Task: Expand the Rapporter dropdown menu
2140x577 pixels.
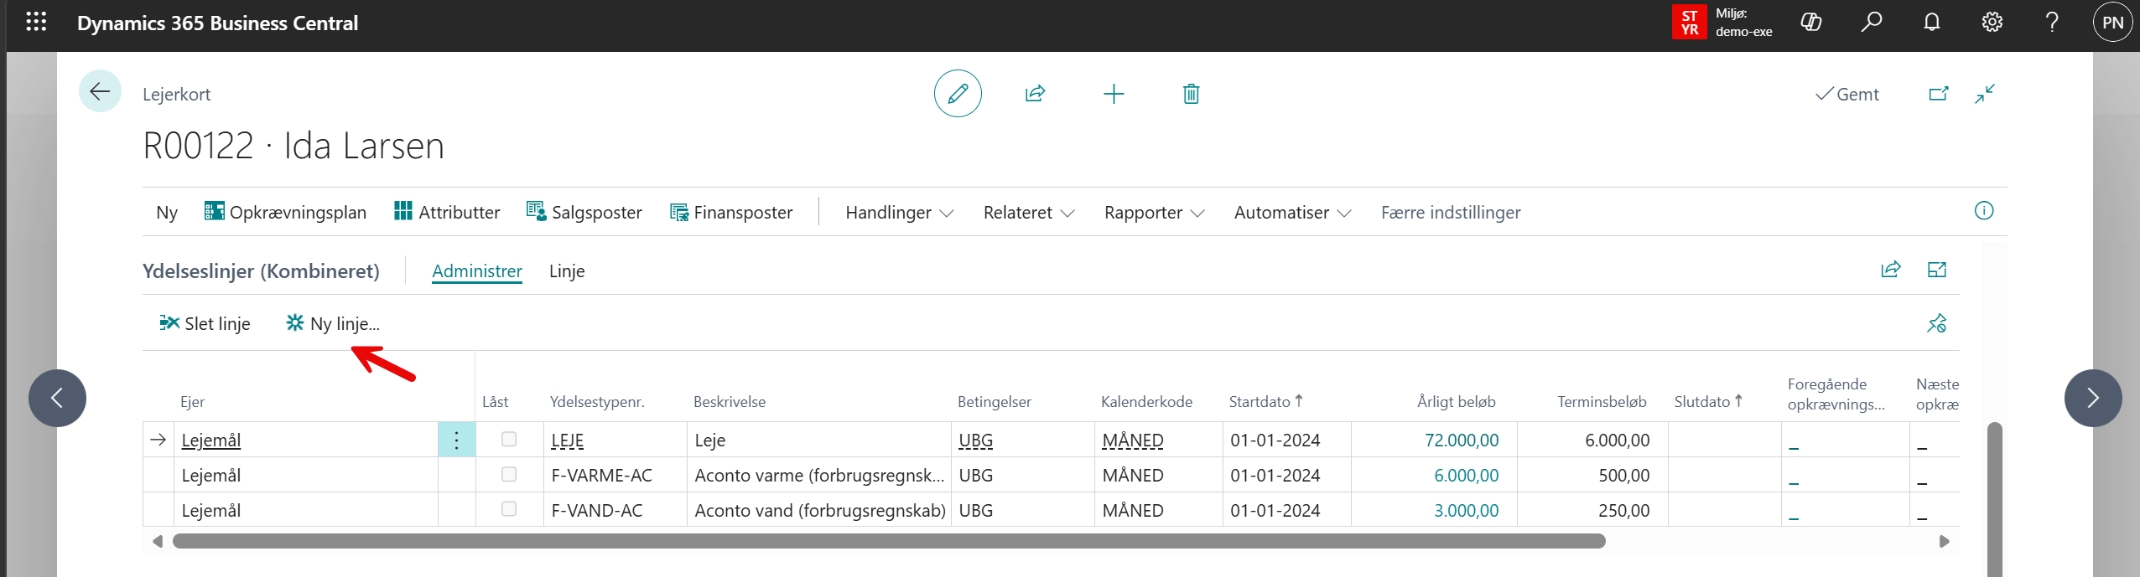Action: 1154,213
